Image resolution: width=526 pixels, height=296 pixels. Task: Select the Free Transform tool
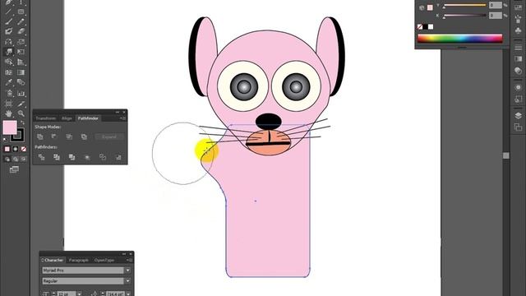pos(21,52)
